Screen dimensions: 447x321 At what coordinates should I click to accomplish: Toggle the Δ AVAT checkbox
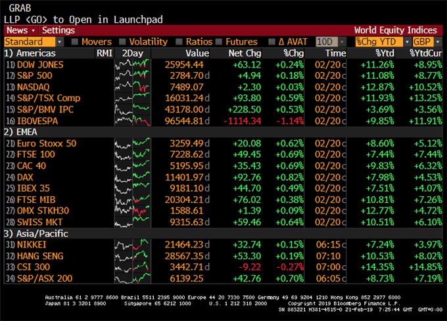[271, 42]
